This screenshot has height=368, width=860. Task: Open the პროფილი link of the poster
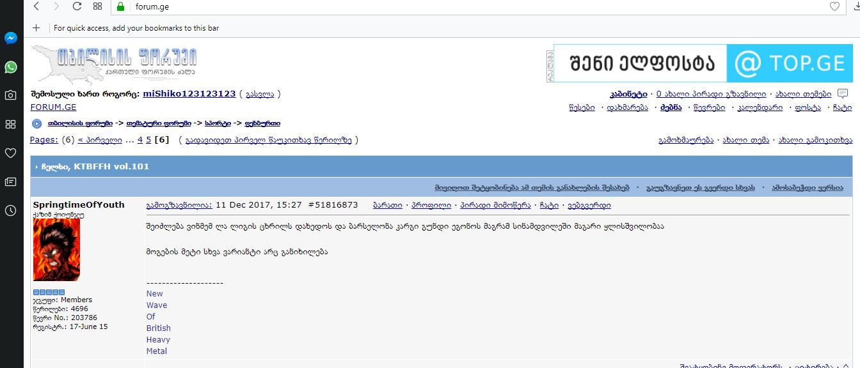(431, 205)
